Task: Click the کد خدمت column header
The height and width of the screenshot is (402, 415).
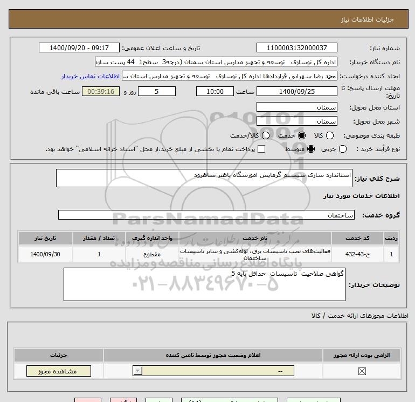Action: [357, 238]
